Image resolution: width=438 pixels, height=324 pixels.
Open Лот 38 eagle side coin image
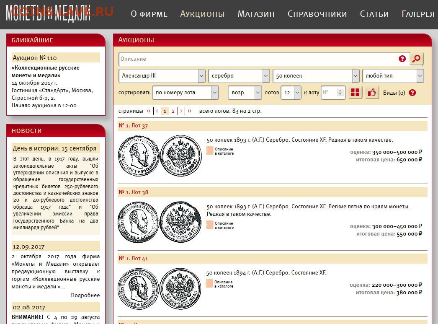click(x=180, y=222)
